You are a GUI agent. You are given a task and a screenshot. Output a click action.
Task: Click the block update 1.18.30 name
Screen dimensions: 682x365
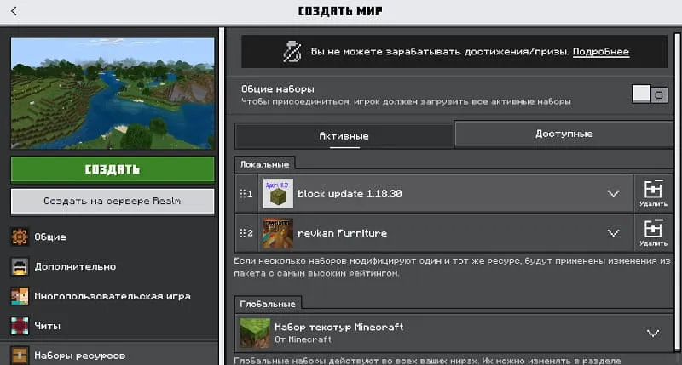tap(350, 194)
